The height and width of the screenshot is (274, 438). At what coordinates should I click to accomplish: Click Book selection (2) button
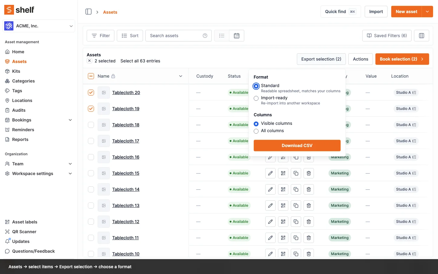[402, 59]
